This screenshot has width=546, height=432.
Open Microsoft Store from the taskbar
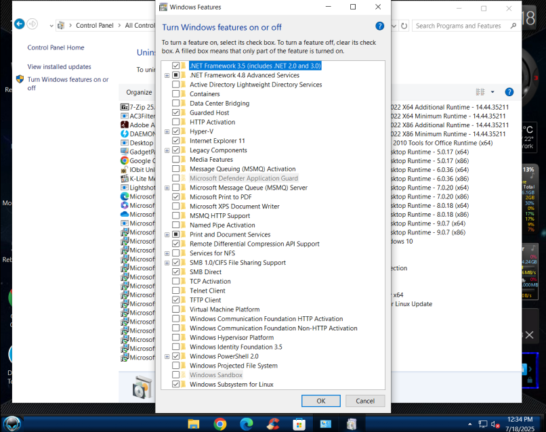click(299, 424)
